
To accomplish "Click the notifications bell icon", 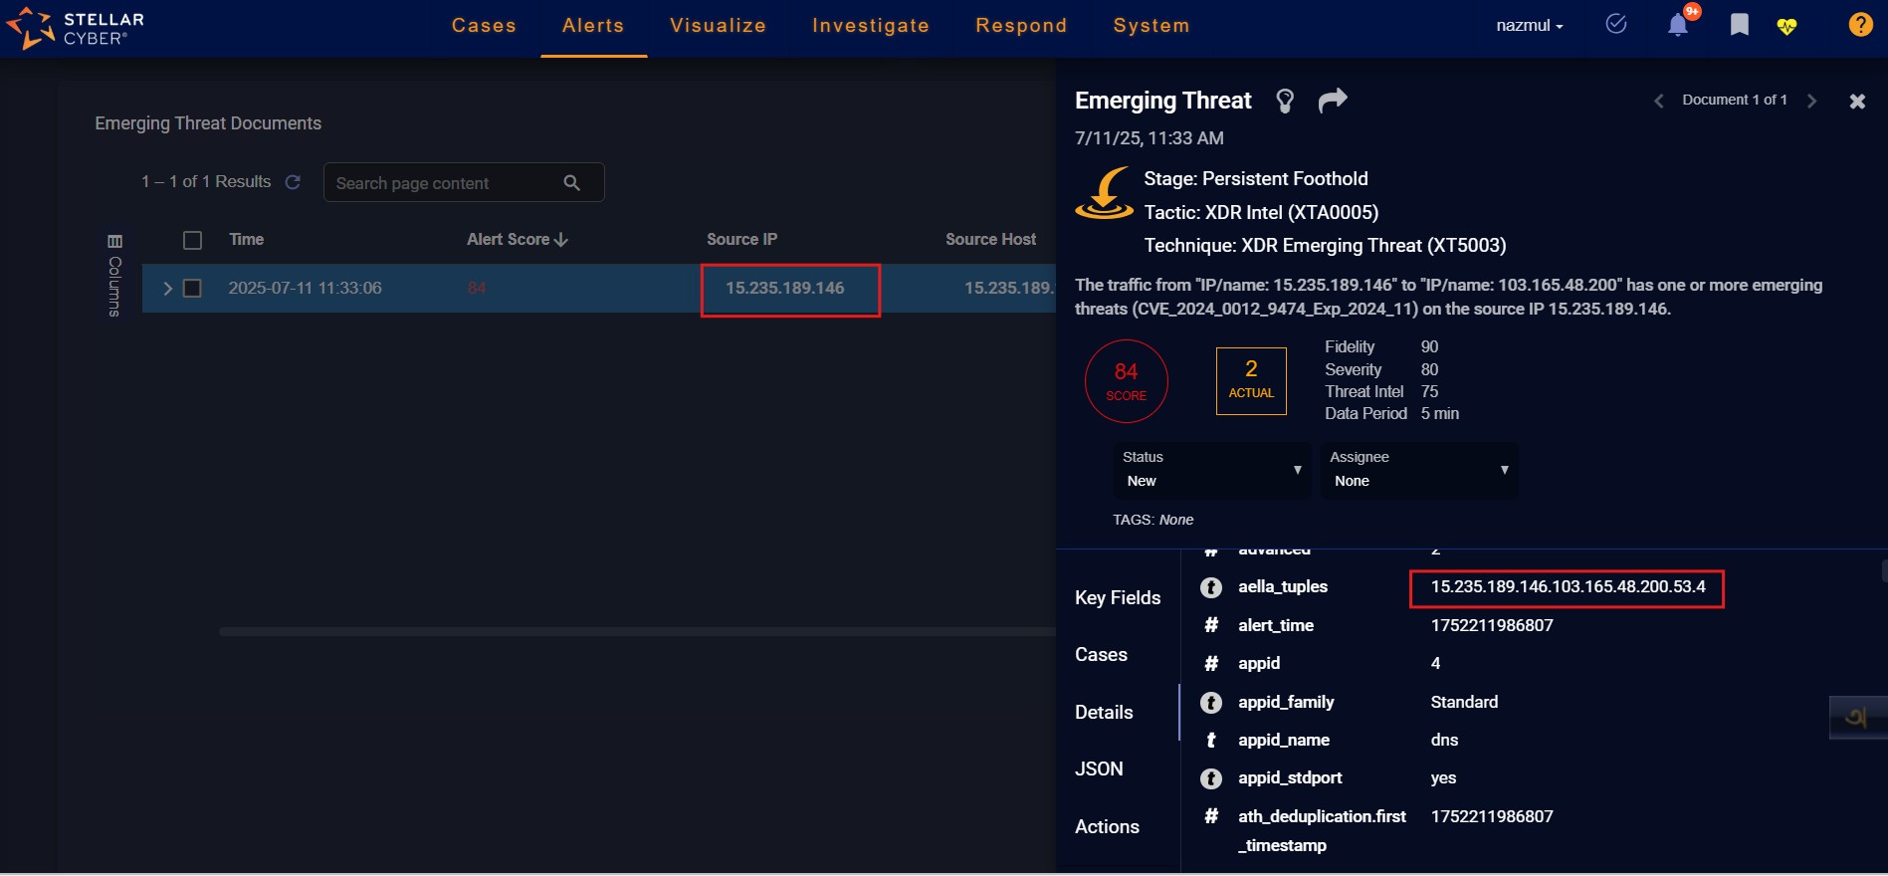I will click(1678, 25).
